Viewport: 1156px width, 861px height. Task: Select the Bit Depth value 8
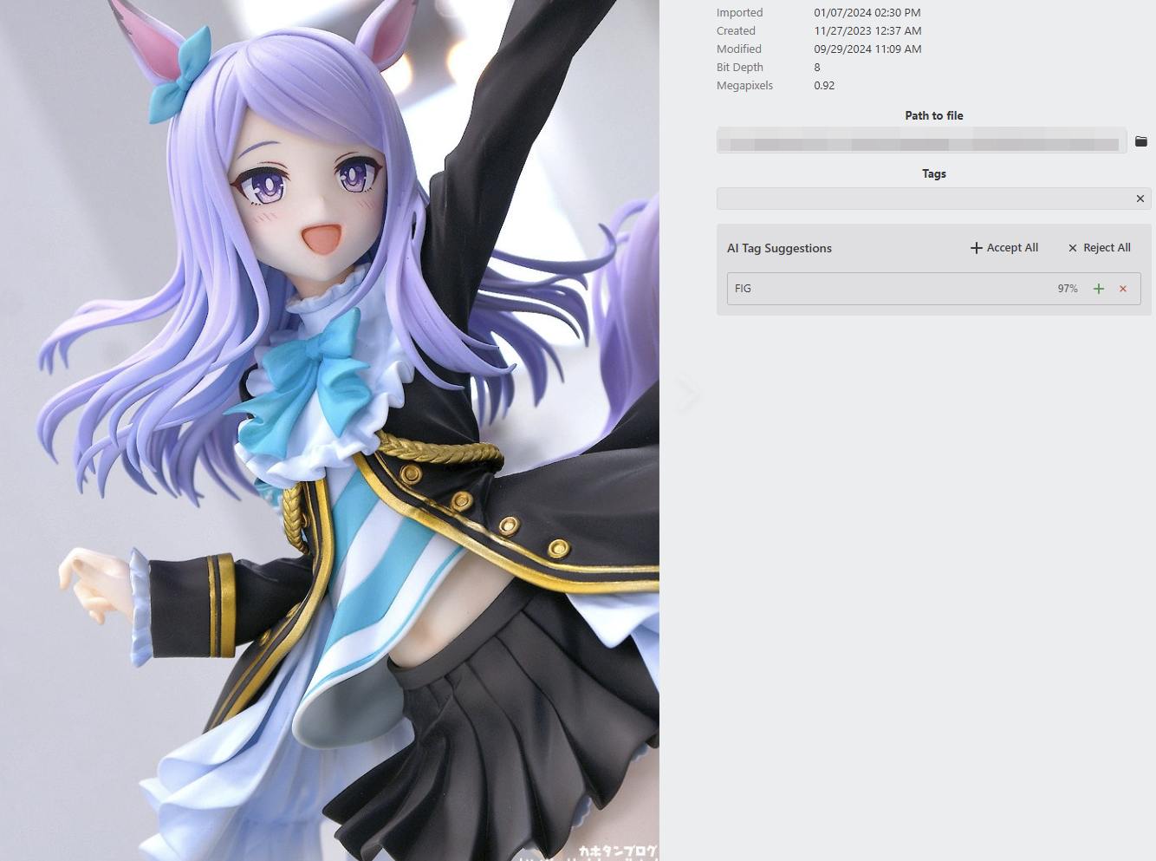pos(817,68)
